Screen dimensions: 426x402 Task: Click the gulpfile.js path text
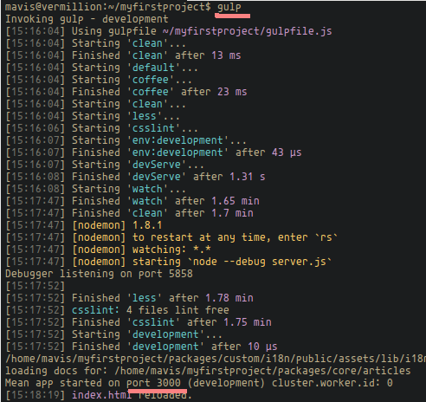tap(247, 31)
